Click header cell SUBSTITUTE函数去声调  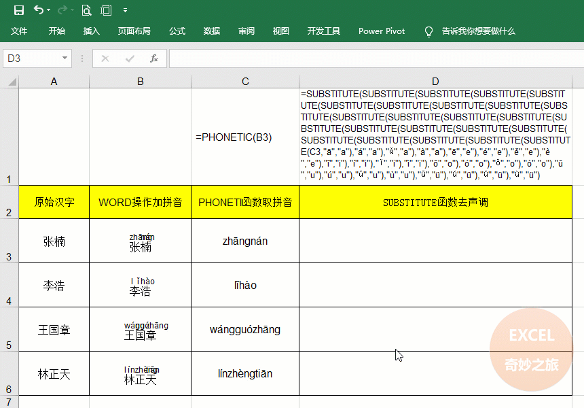(435, 202)
